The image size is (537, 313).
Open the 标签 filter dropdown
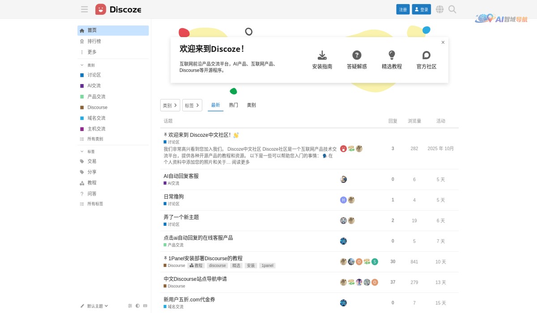(x=192, y=105)
